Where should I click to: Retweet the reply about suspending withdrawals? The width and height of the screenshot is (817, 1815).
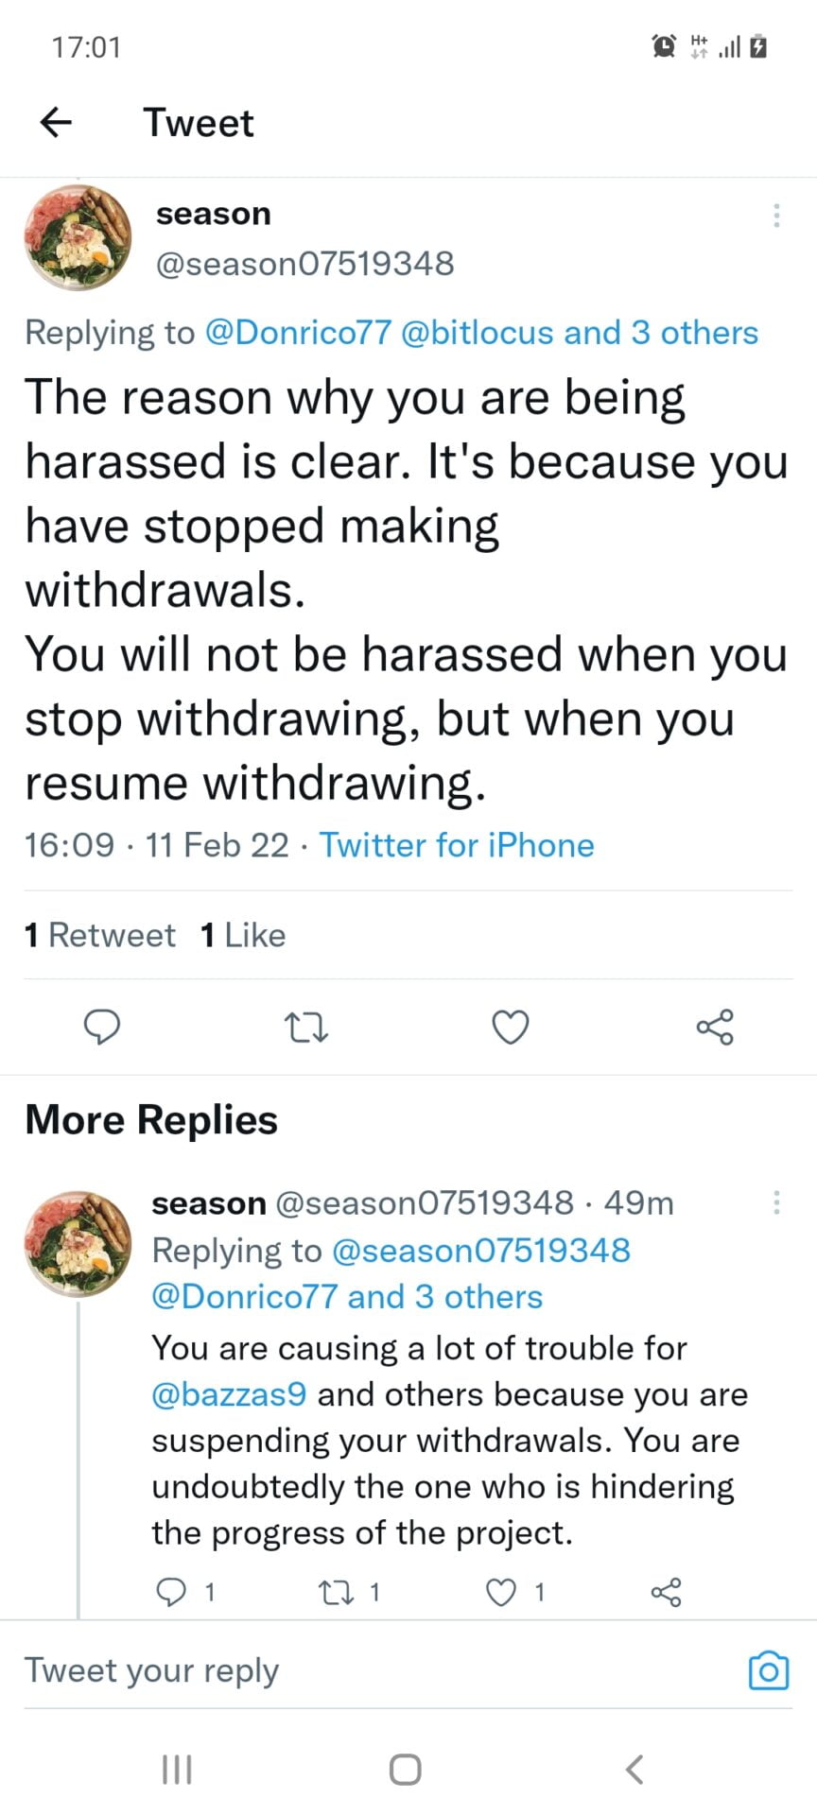pos(334,1593)
